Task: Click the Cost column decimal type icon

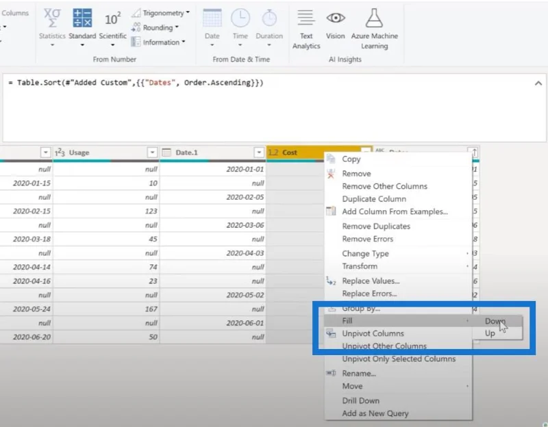Action: [x=273, y=153]
